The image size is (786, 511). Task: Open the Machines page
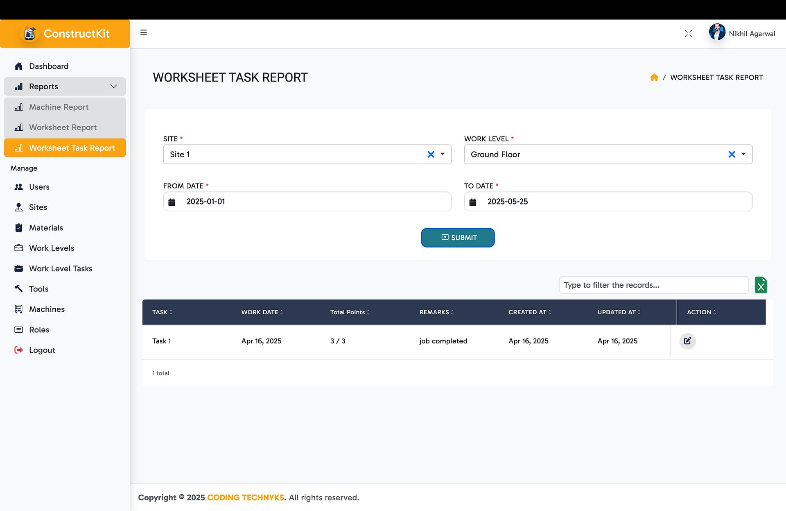click(x=65, y=309)
